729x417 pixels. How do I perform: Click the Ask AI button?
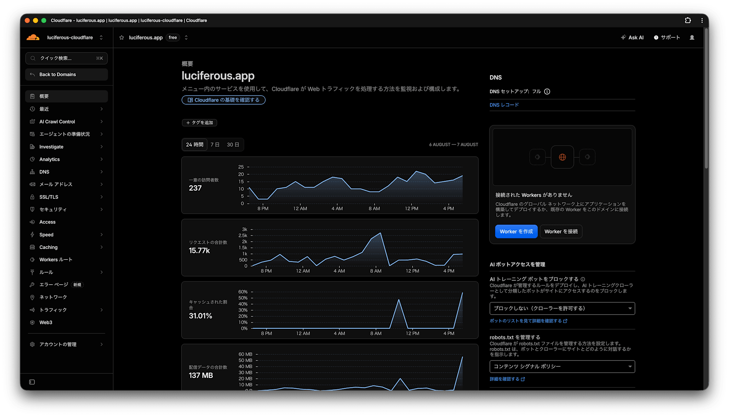click(x=632, y=38)
